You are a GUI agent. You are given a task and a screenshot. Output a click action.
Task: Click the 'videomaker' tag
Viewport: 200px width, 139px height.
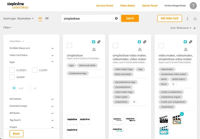point(167,69)
